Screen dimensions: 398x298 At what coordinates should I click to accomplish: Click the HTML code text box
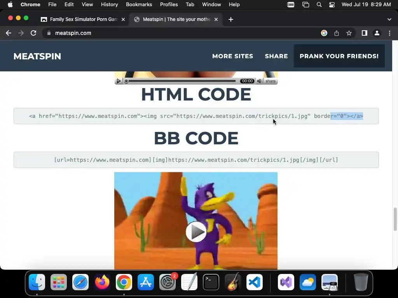196,116
